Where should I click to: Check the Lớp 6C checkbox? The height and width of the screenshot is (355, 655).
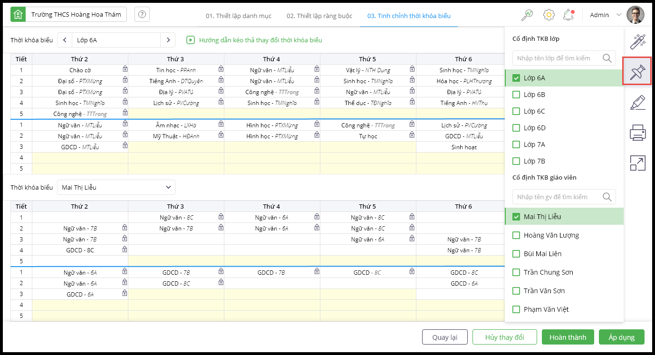point(516,111)
